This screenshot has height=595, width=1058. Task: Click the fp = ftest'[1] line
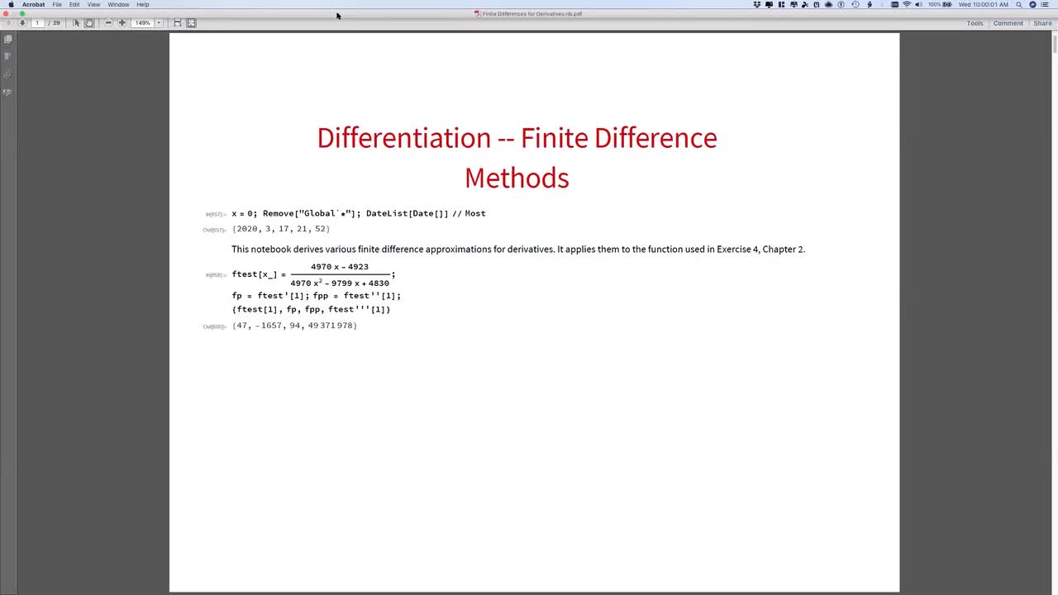coord(316,295)
